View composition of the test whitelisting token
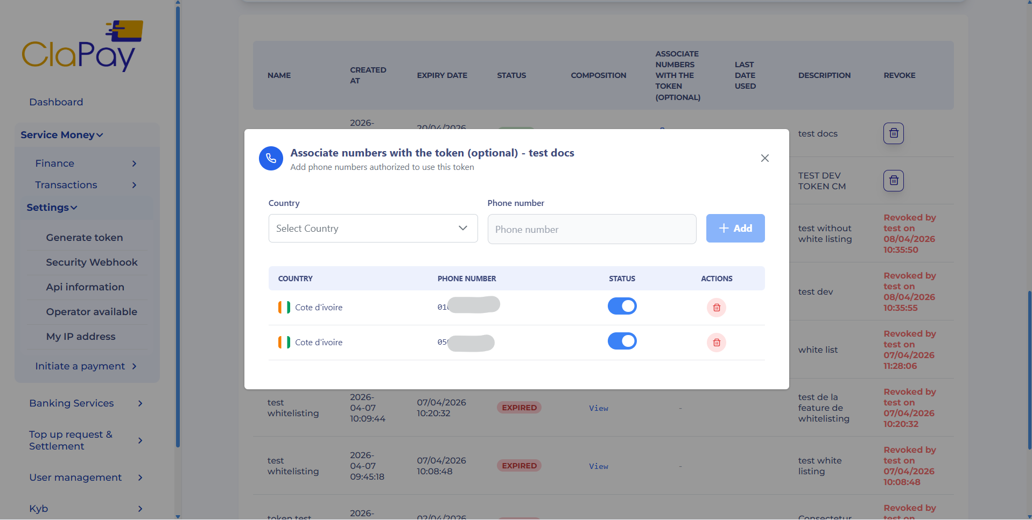 pos(598,408)
